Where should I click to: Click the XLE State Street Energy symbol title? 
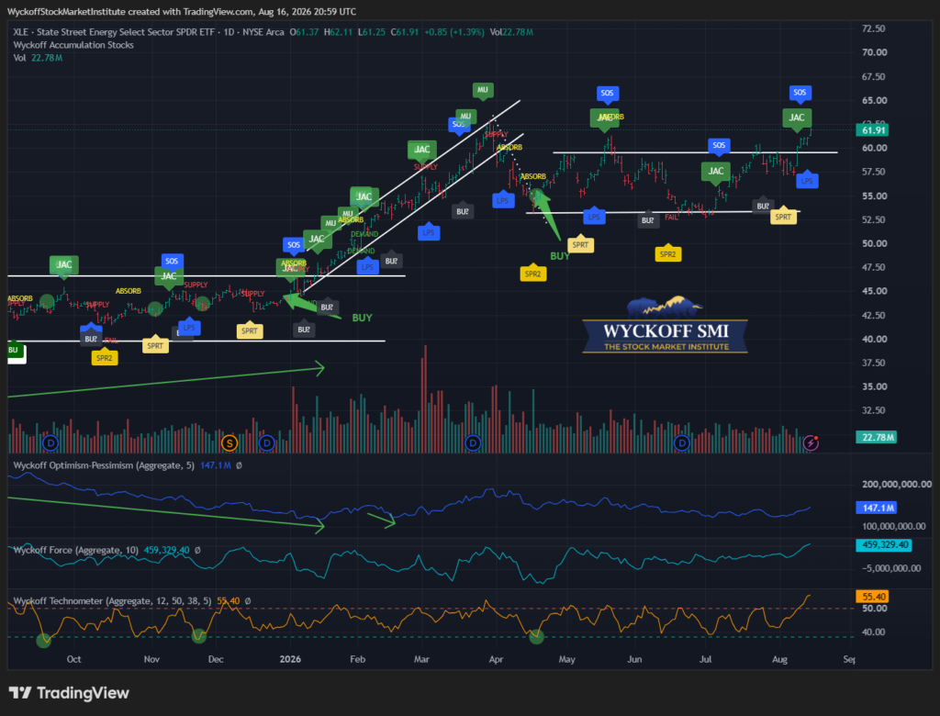pyautogui.click(x=149, y=32)
